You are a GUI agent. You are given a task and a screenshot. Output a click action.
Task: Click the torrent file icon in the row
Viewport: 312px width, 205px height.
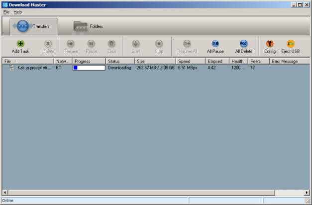pos(12,68)
